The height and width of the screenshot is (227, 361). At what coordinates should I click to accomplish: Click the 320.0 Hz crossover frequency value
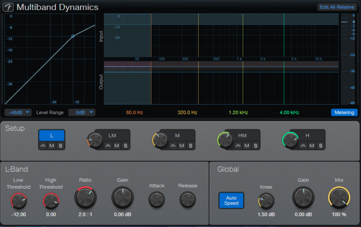(x=187, y=112)
